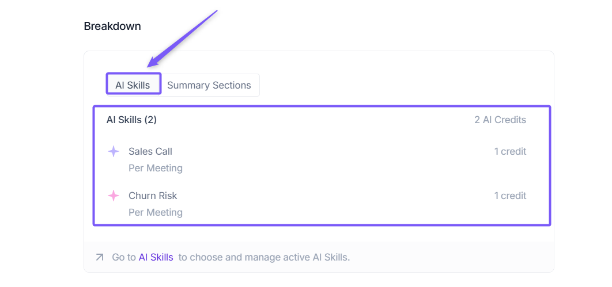The image size is (612, 287).
Task: Select the Sales Call skill name
Action: pos(150,152)
